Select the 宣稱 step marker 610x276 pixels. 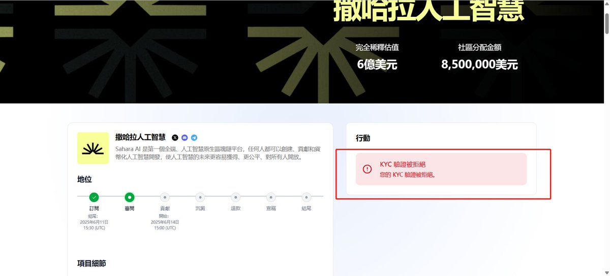click(x=271, y=197)
